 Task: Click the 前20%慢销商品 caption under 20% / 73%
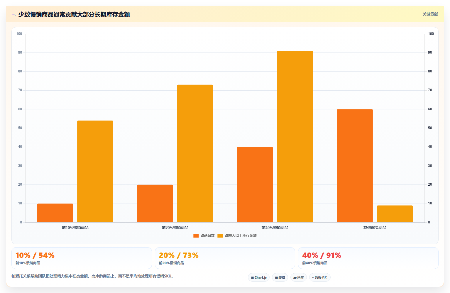coord(171,263)
